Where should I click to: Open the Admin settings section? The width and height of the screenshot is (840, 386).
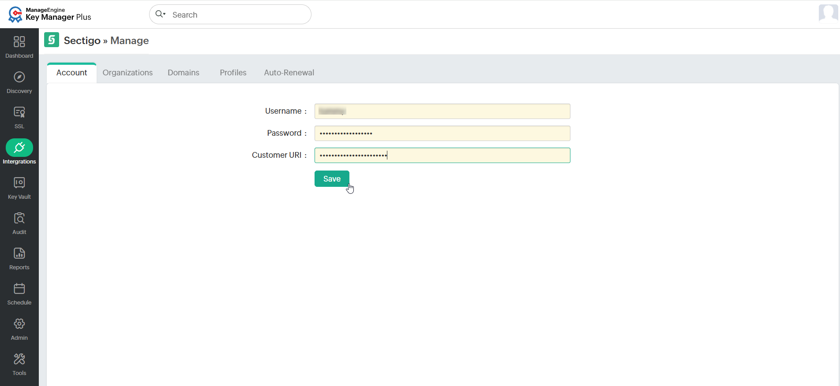19,329
